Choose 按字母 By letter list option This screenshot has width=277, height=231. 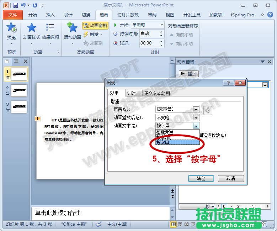pos(177,142)
